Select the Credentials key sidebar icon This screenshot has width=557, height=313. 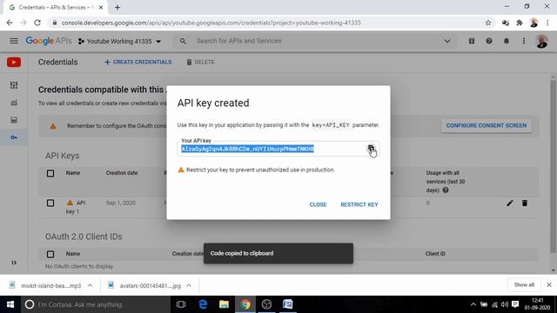[x=14, y=137]
